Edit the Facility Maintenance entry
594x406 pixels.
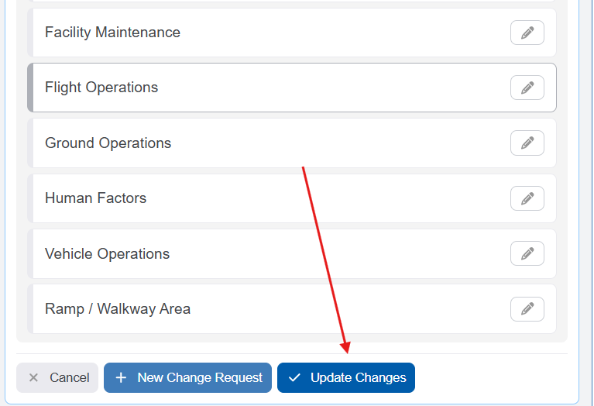tap(527, 33)
